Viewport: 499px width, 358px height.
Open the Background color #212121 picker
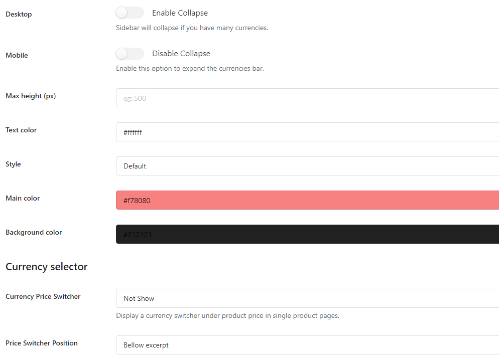pyautogui.click(x=307, y=234)
